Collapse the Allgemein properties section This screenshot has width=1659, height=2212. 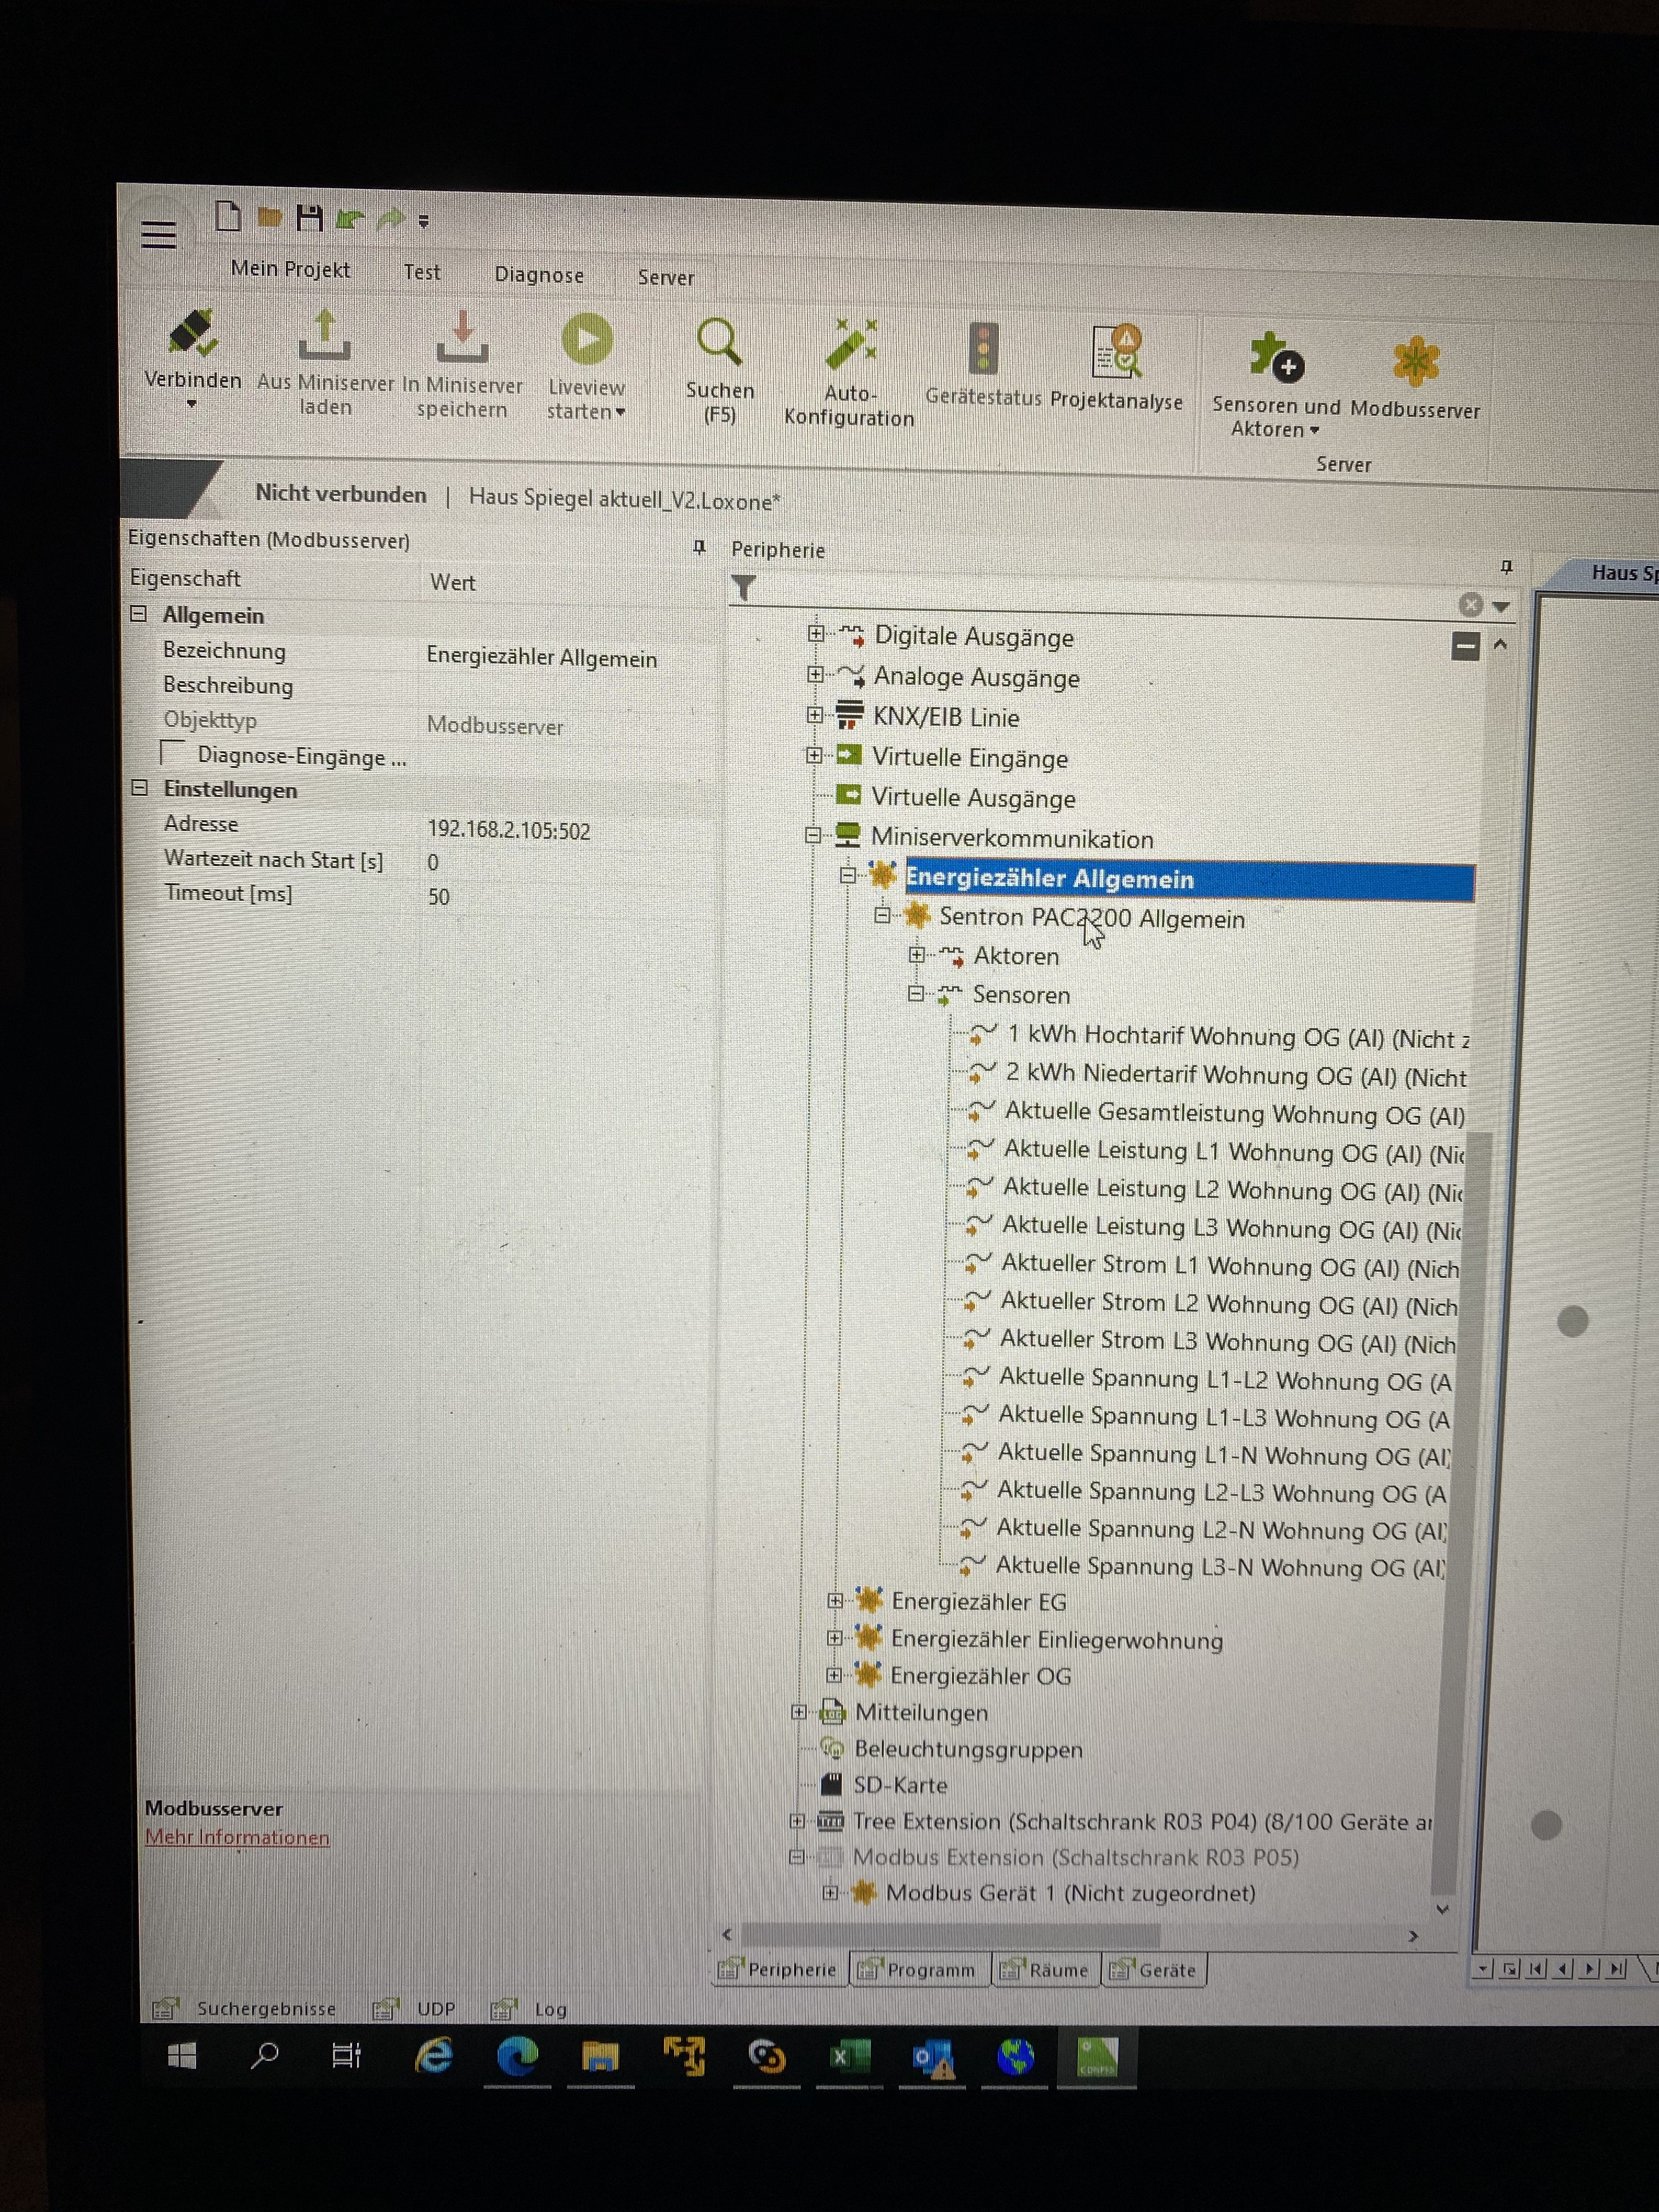click(139, 614)
